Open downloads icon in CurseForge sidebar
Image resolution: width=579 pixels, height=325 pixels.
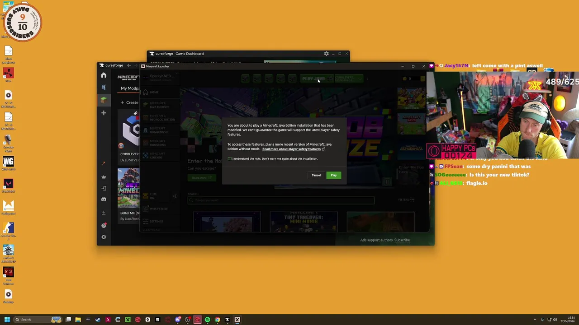(104, 213)
